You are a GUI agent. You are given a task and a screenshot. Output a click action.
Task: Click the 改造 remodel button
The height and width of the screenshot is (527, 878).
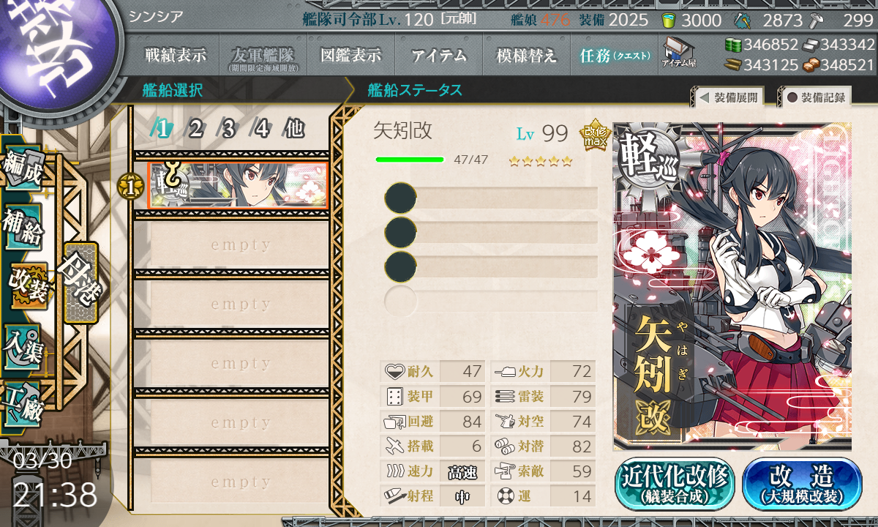pos(803,484)
